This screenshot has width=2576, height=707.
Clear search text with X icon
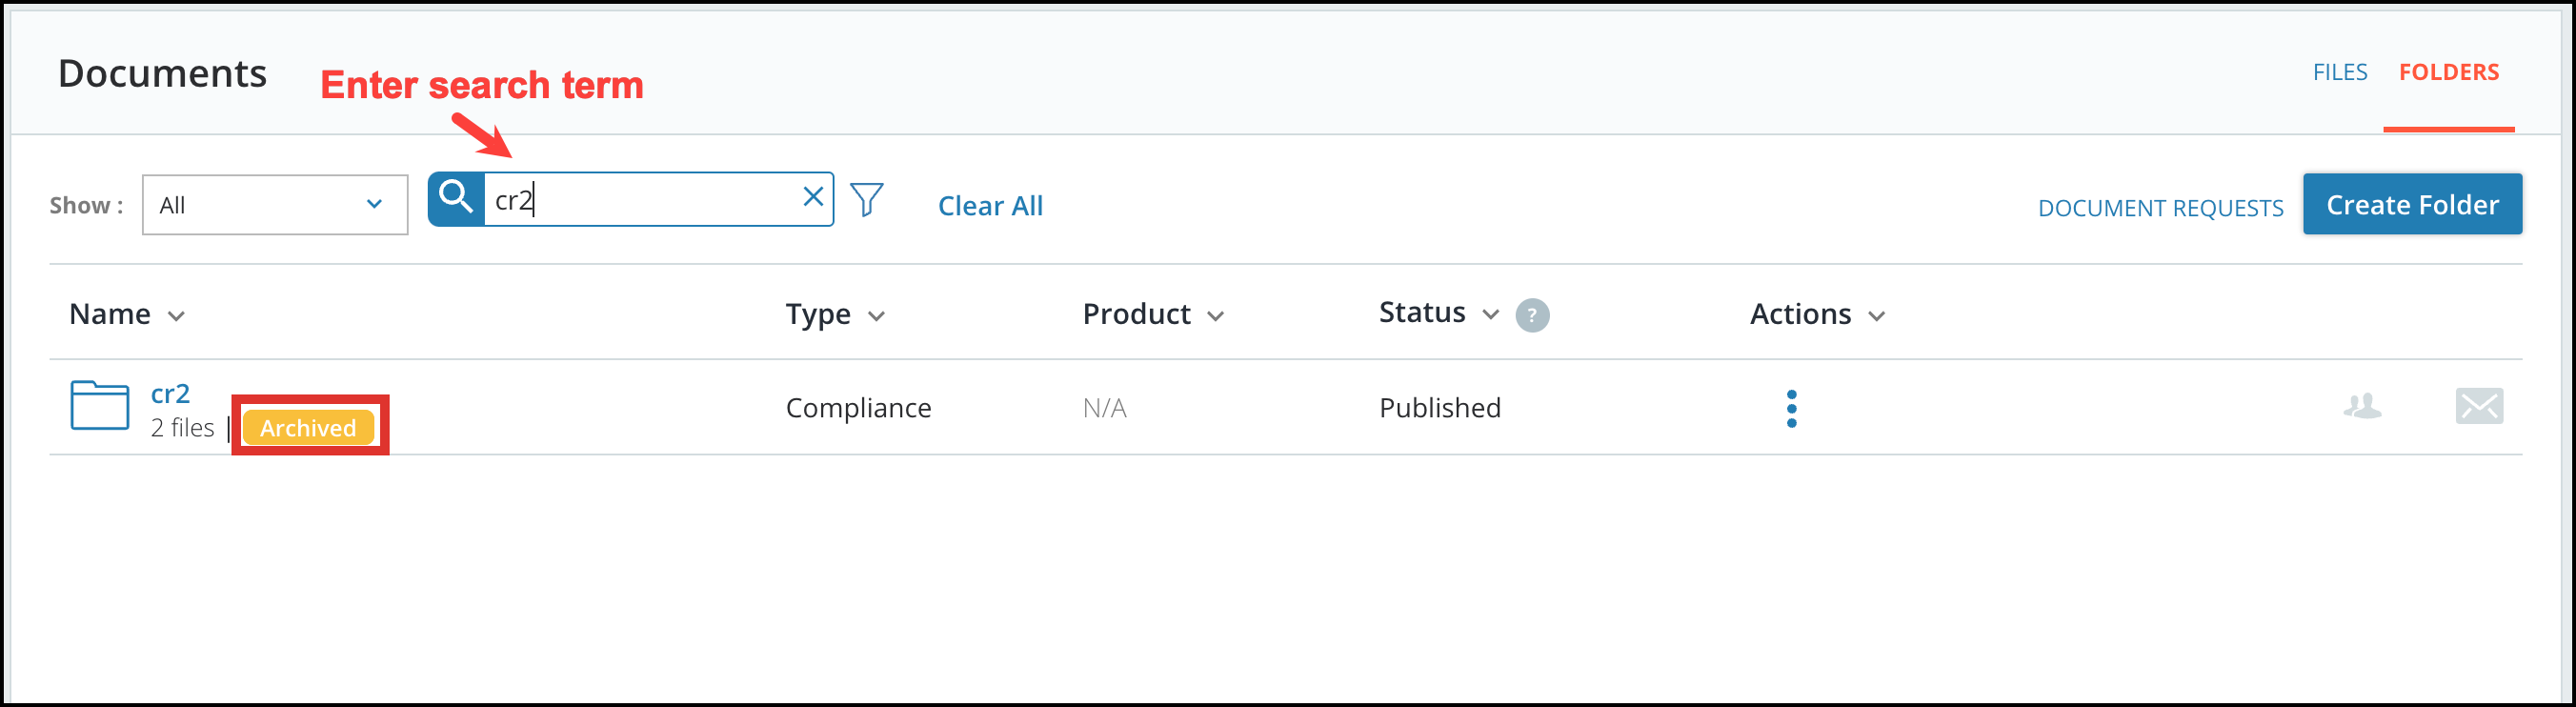point(813,197)
